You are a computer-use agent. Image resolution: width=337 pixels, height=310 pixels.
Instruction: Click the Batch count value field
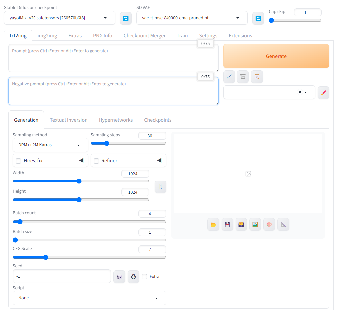(x=152, y=214)
